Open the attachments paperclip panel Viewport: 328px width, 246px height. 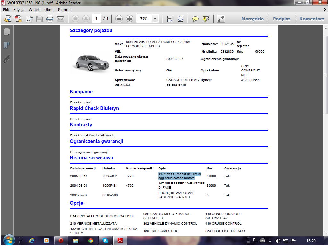(x=7, y=59)
